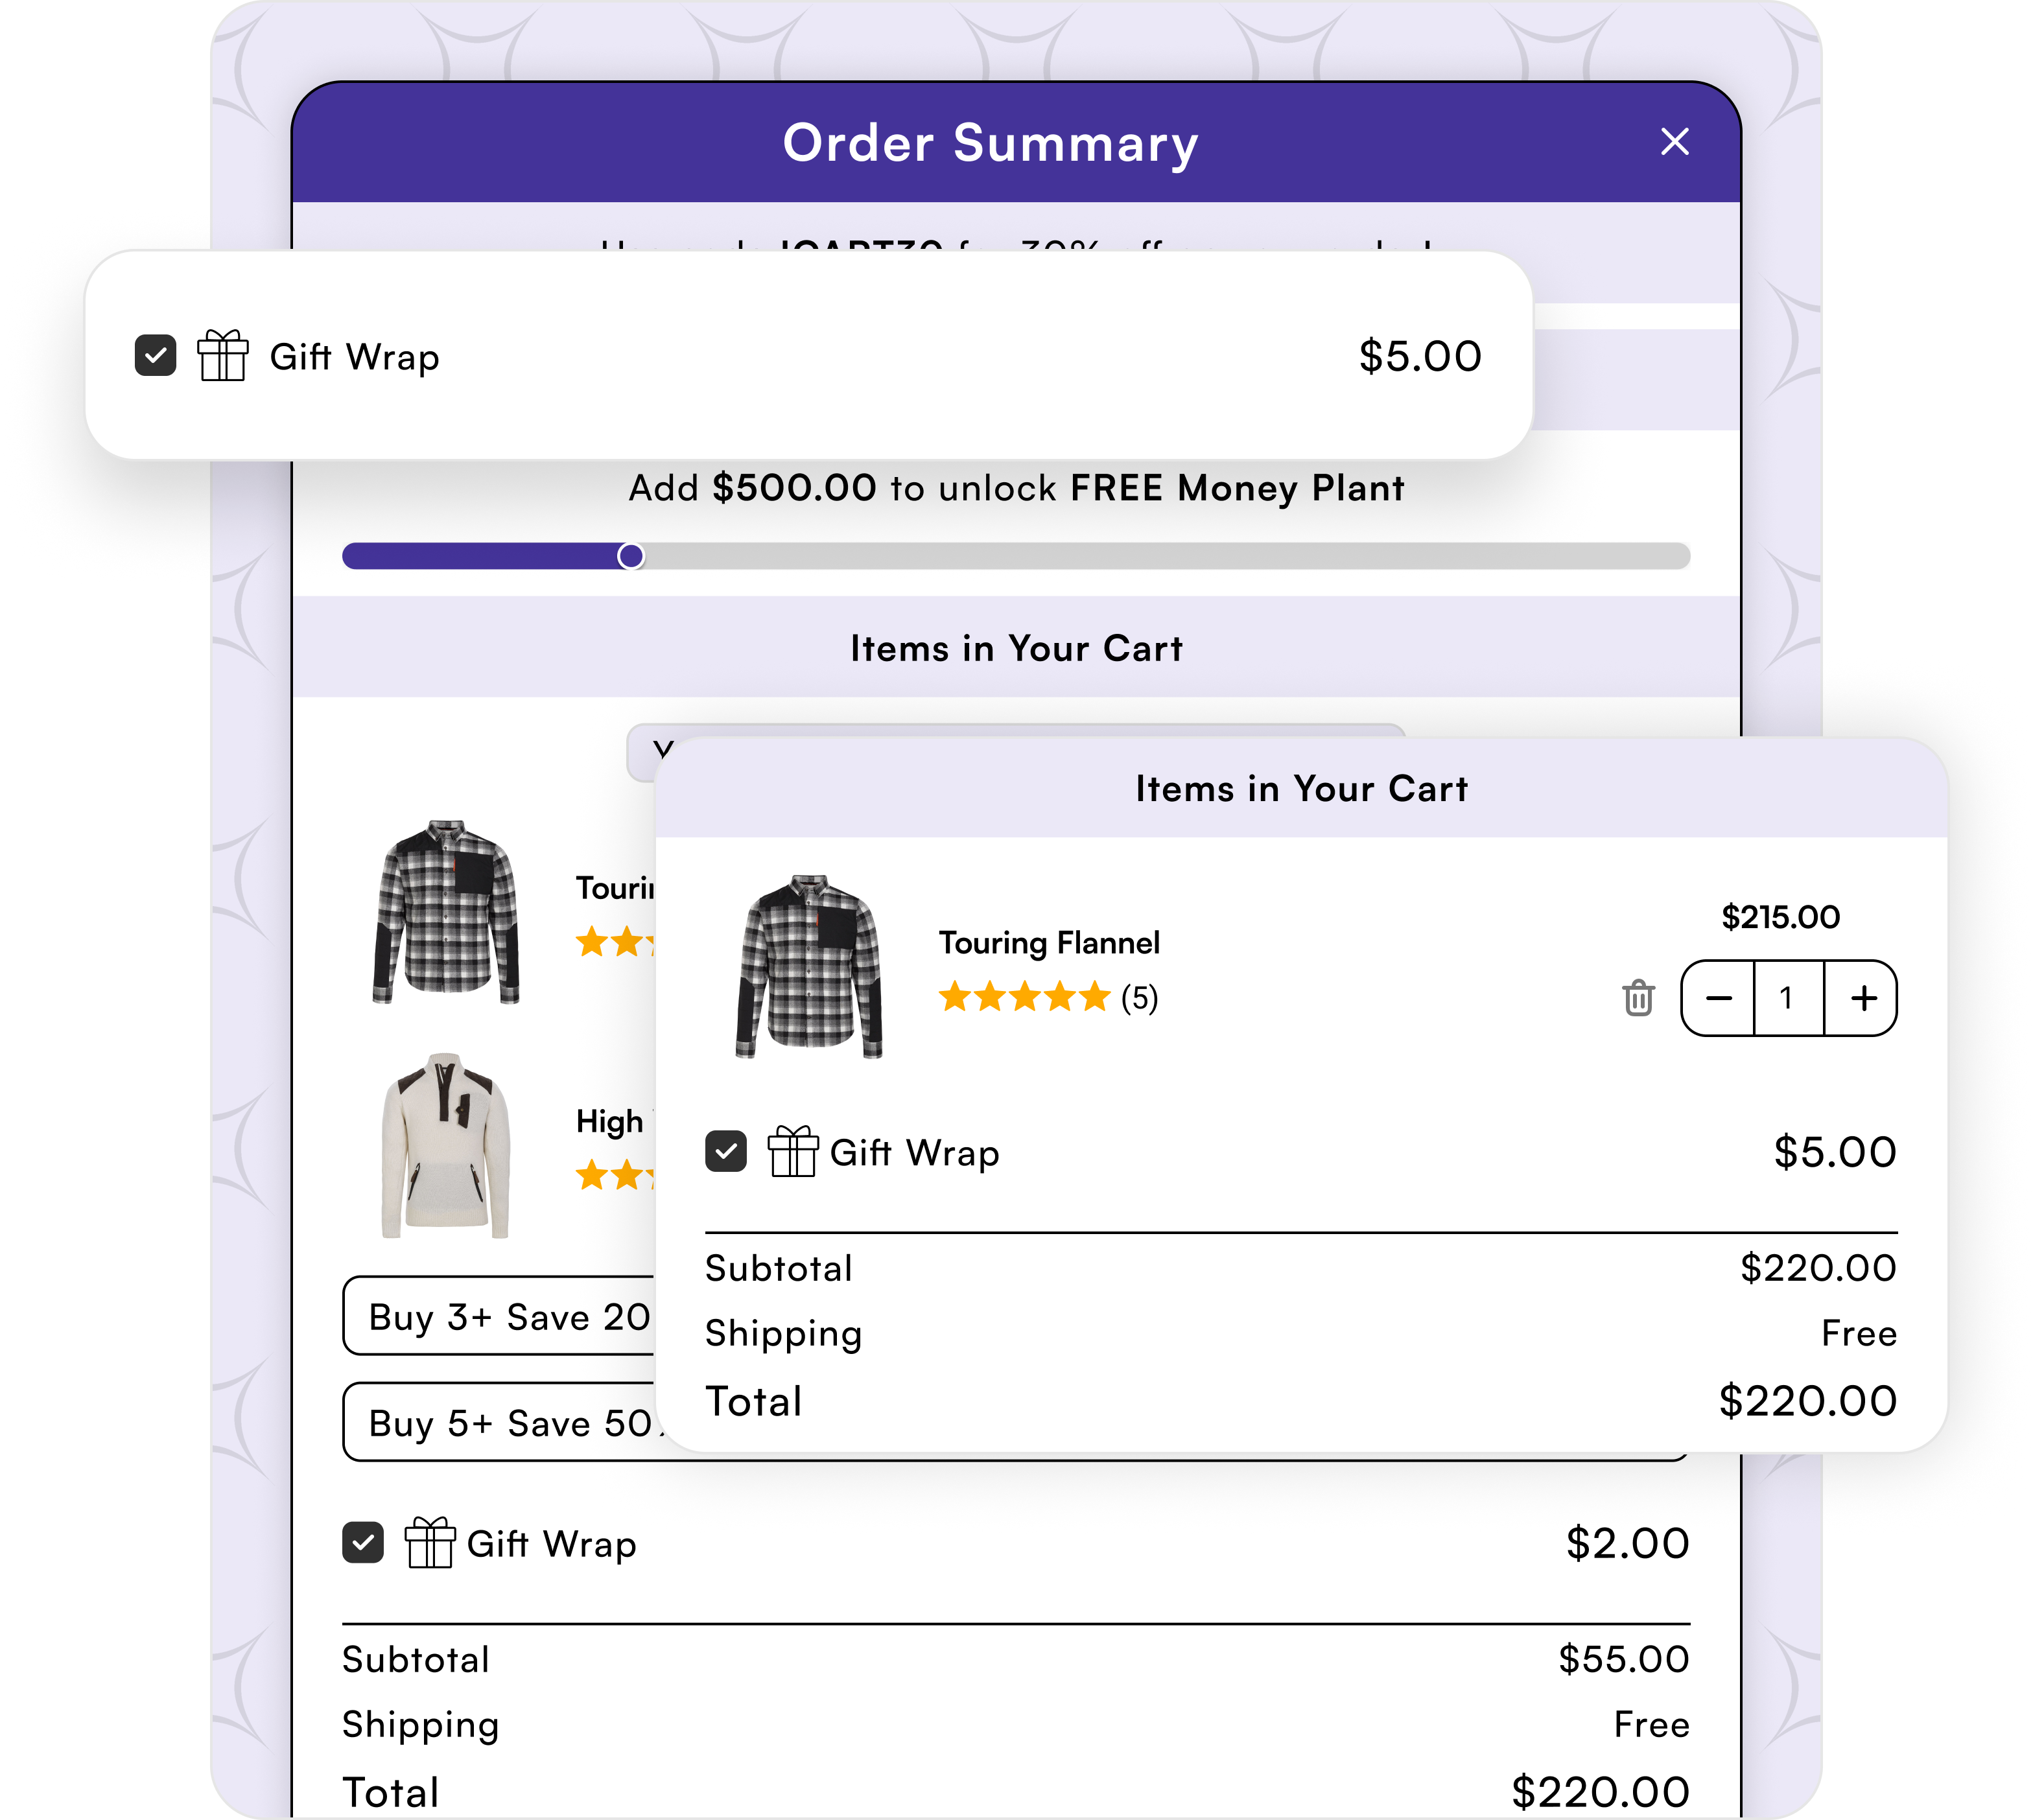This screenshot has width=2033, height=1820.
Task: Decrease Touring Flannel quantity with minus
Action: pos(1718,998)
